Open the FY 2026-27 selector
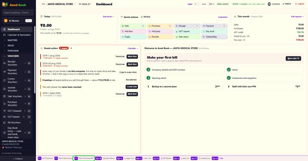The width and height of the screenshot is (308, 161). click(85, 4)
